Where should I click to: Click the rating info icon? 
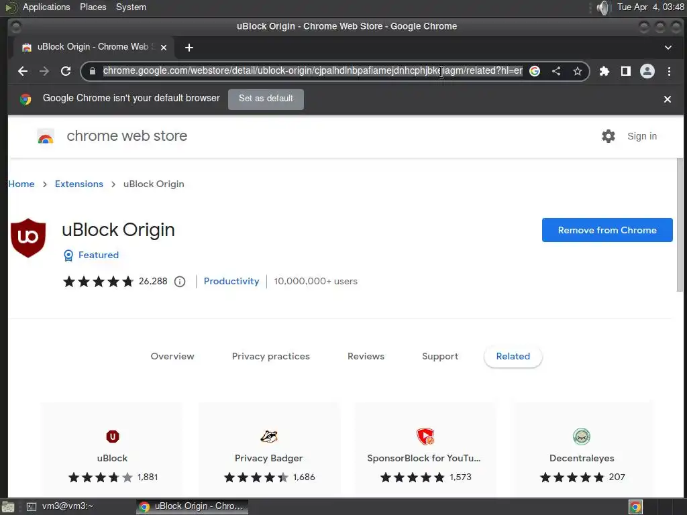coord(180,282)
